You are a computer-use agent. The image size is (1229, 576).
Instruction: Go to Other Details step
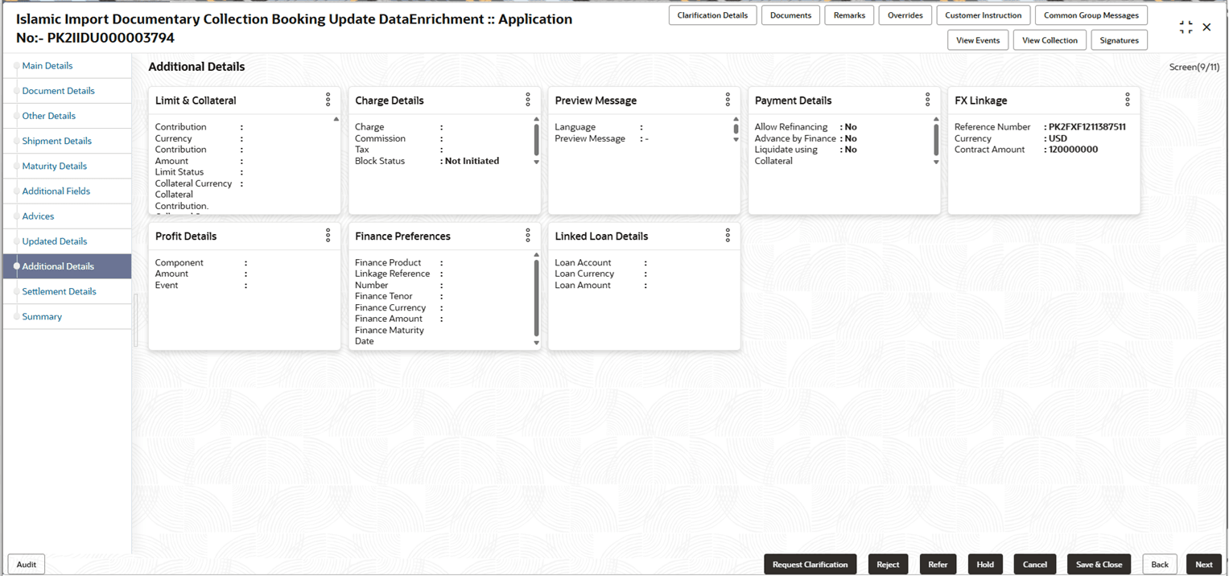48,116
